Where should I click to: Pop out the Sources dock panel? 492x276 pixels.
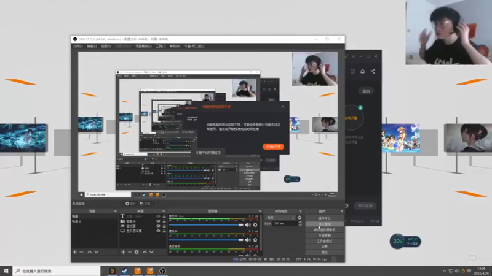click(x=164, y=211)
